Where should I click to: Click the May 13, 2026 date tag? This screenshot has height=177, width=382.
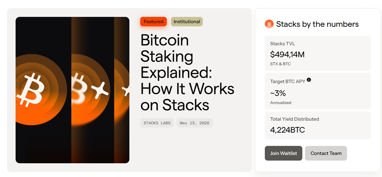pos(195,123)
